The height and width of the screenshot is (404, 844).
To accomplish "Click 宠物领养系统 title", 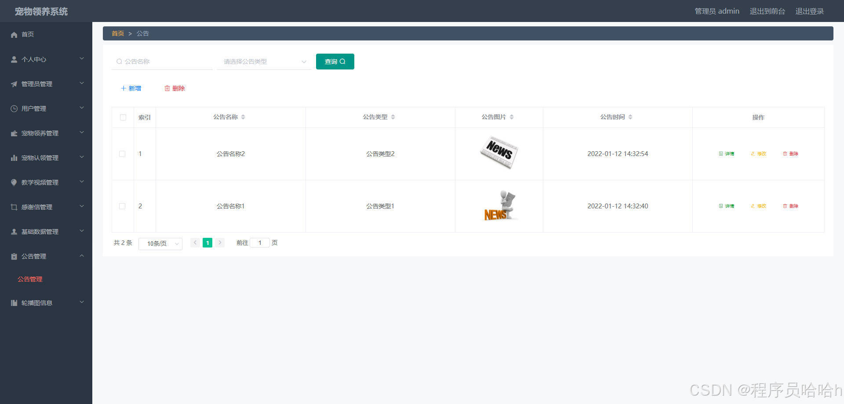I will point(41,11).
